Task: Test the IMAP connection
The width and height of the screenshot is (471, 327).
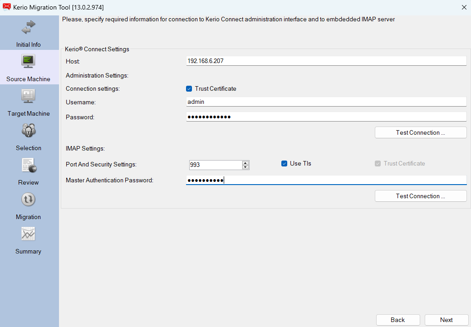Action: (421, 196)
